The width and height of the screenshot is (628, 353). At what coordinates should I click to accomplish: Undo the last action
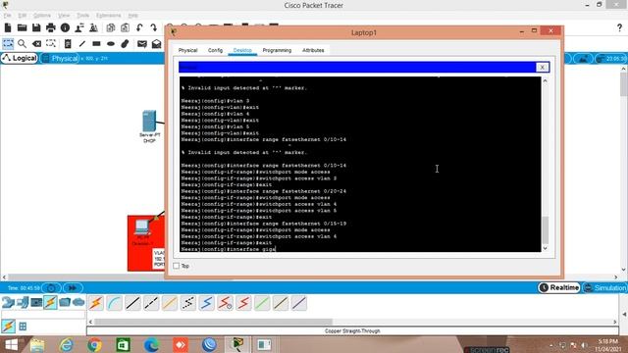pos(139,27)
